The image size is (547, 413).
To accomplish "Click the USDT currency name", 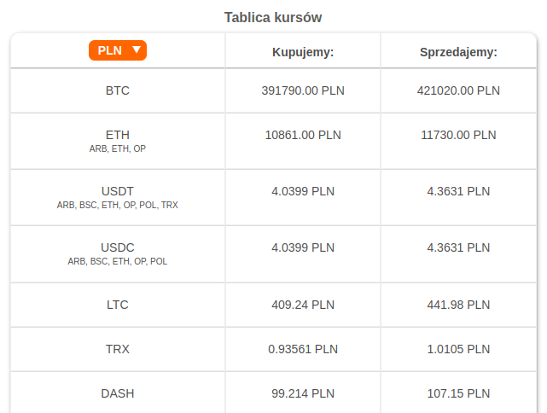I will click(x=118, y=190).
